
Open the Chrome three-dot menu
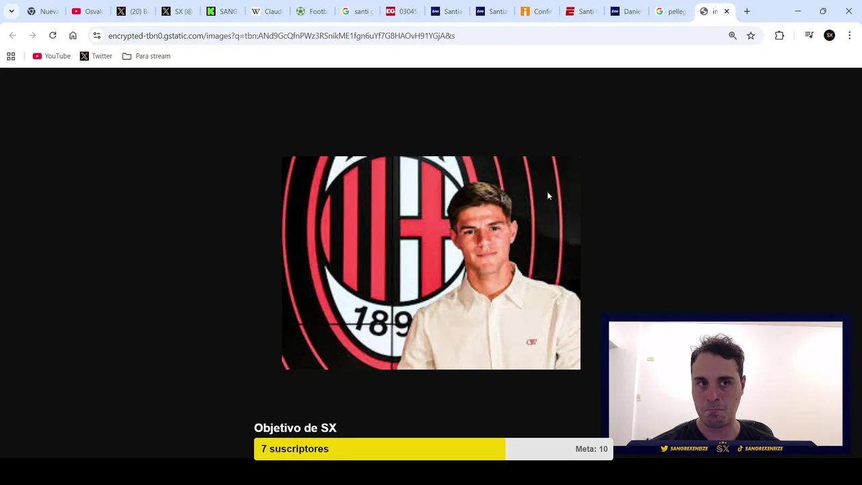click(850, 36)
